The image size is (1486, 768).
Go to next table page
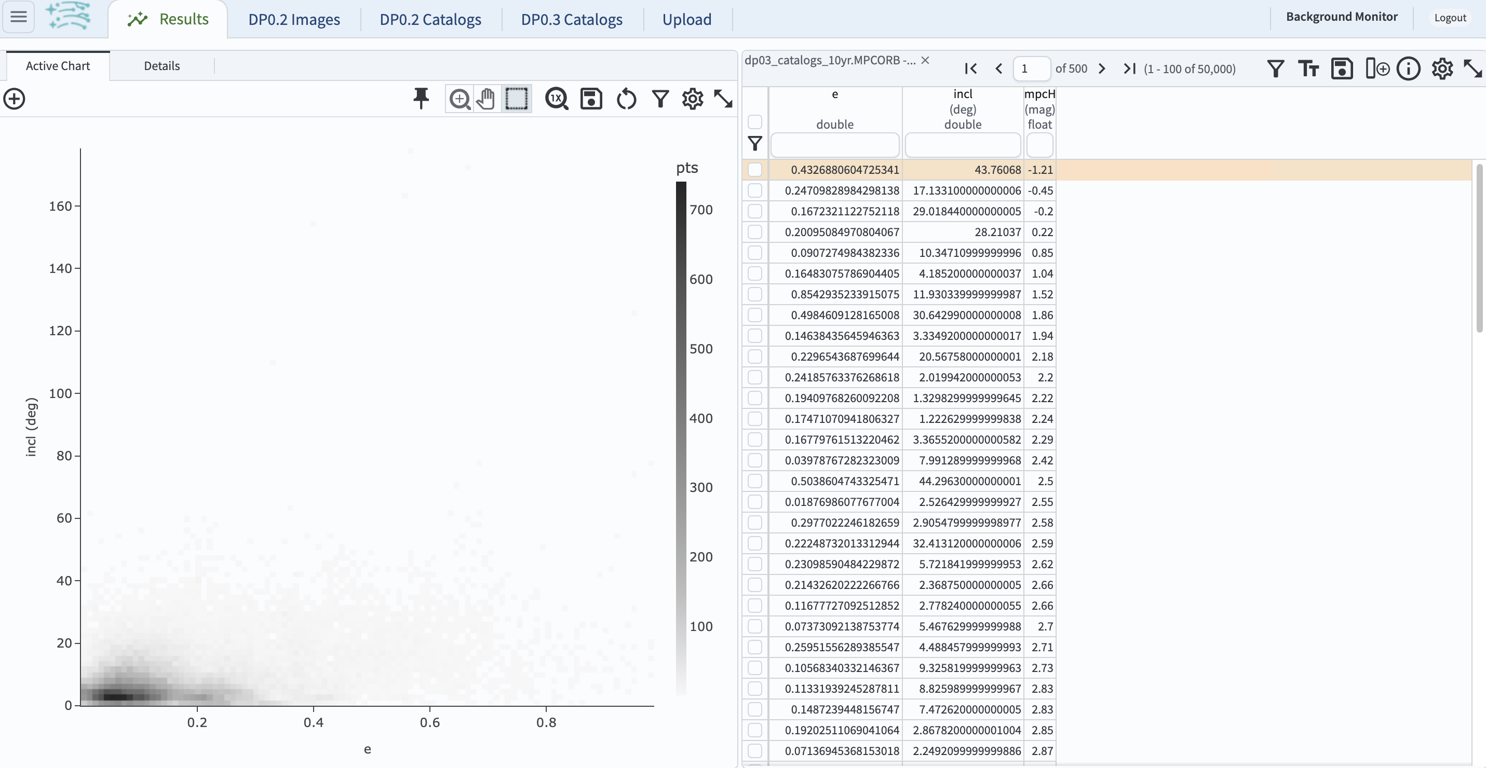pyautogui.click(x=1102, y=68)
